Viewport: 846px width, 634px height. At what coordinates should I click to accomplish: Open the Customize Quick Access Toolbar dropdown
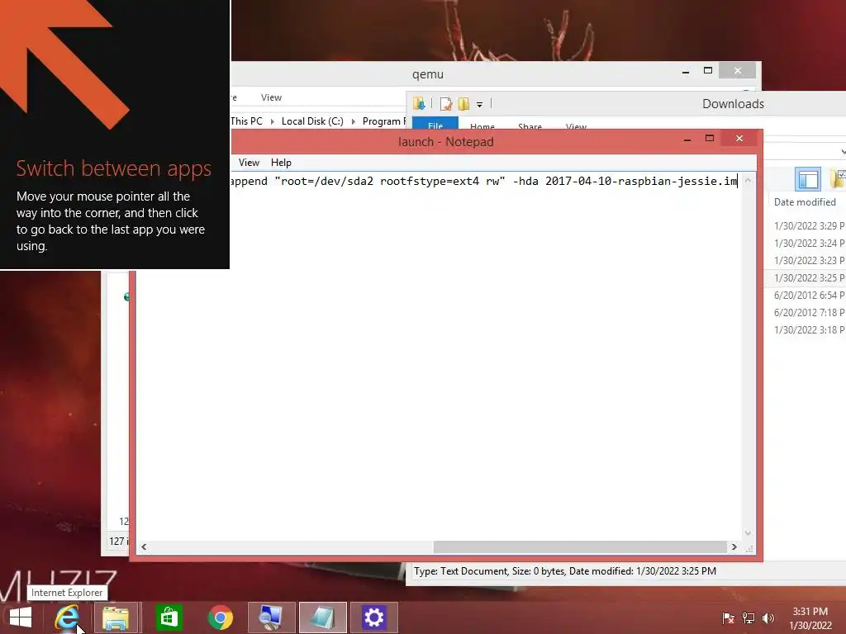(x=479, y=105)
